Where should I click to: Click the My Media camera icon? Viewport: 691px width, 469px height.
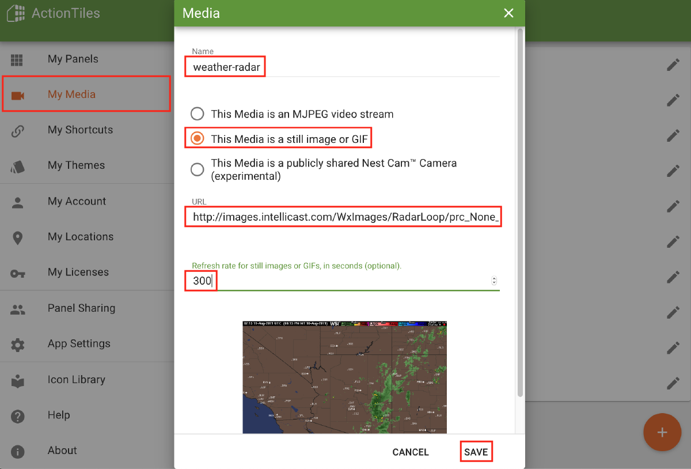coord(17,95)
